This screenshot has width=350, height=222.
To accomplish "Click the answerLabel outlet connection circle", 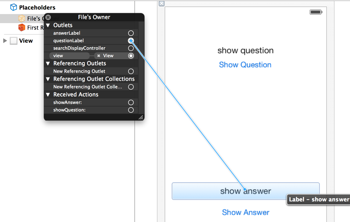I will click(131, 33).
